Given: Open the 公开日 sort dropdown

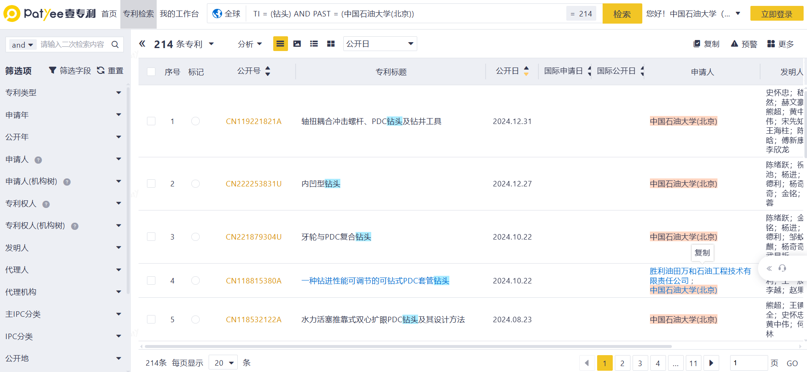Looking at the screenshot, I should [380, 44].
